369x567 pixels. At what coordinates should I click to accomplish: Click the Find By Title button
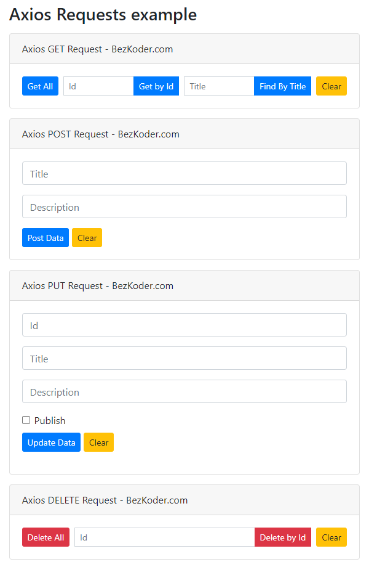pyautogui.click(x=282, y=86)
